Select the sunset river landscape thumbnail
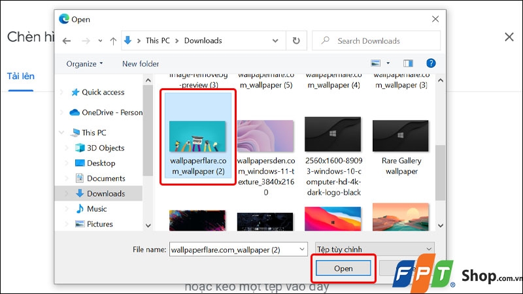Screen dimensions: 523x294 pos(401,217)
